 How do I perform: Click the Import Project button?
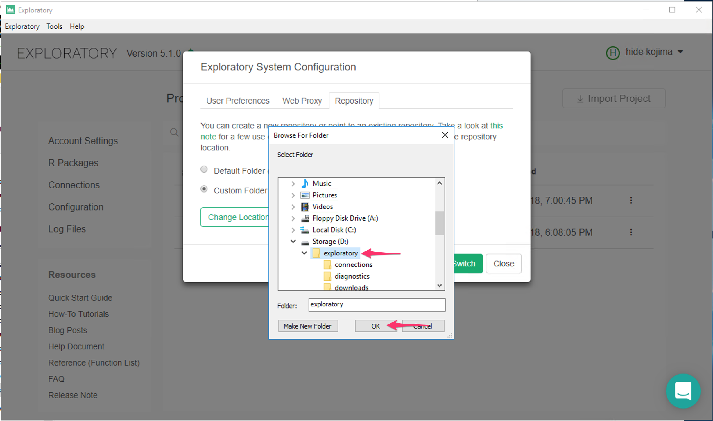tap(614, 99)
